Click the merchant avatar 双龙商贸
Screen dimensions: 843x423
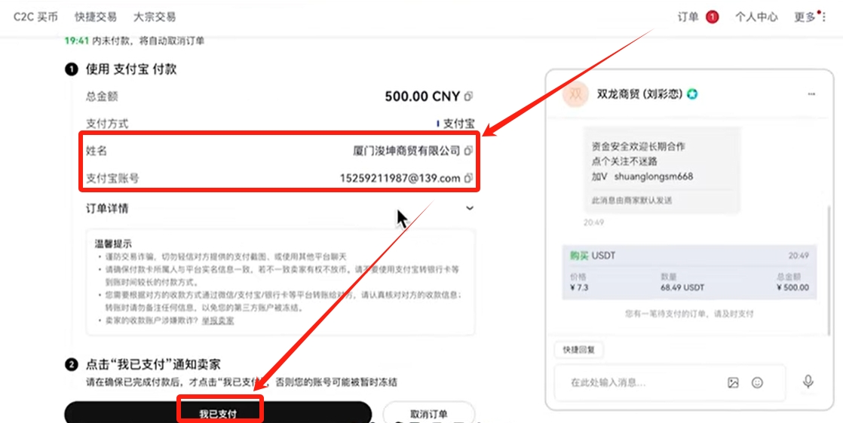(575, 94)
